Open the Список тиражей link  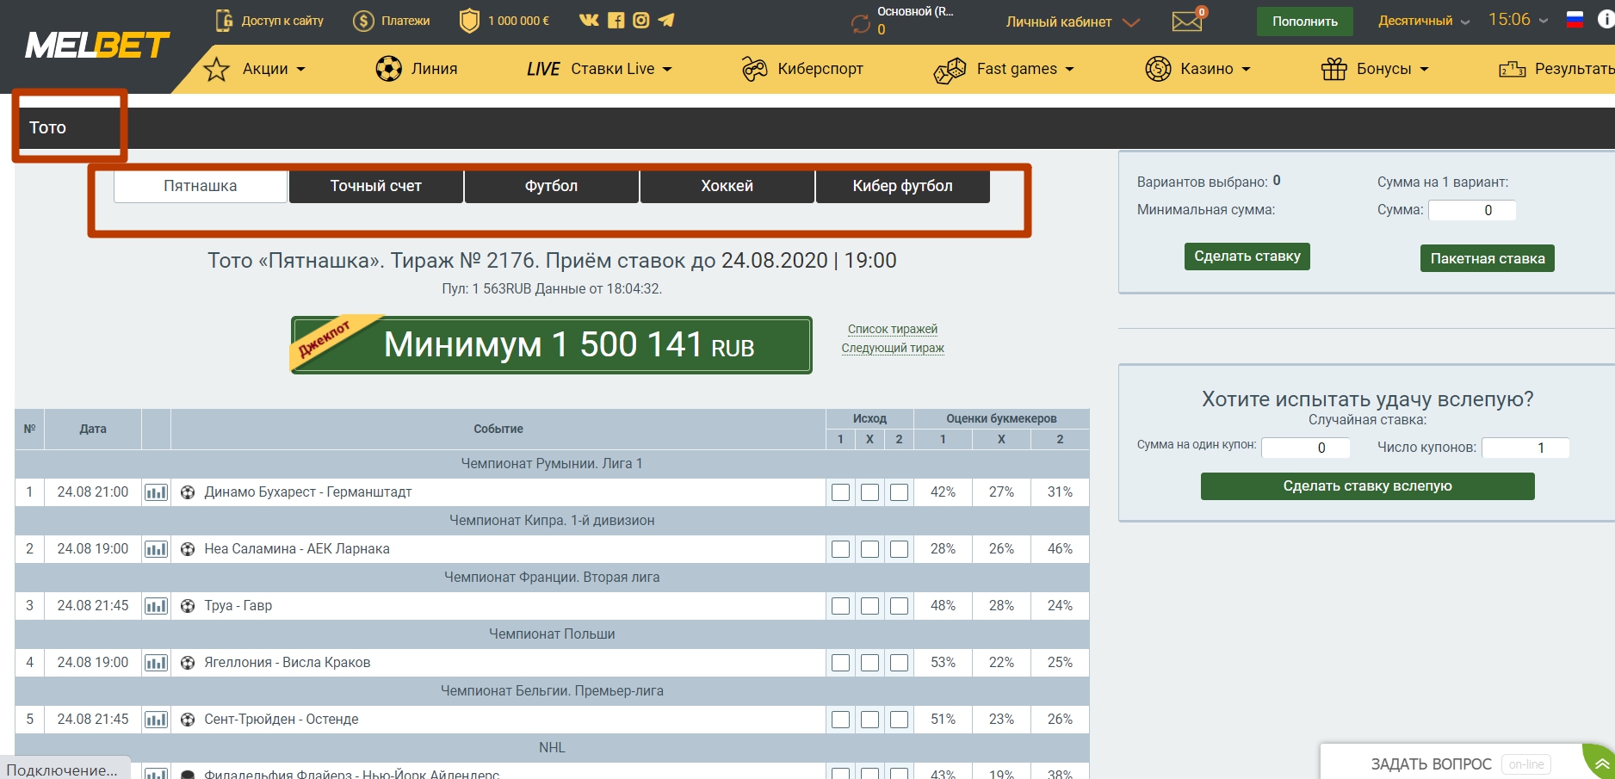[x=893, y=329]
